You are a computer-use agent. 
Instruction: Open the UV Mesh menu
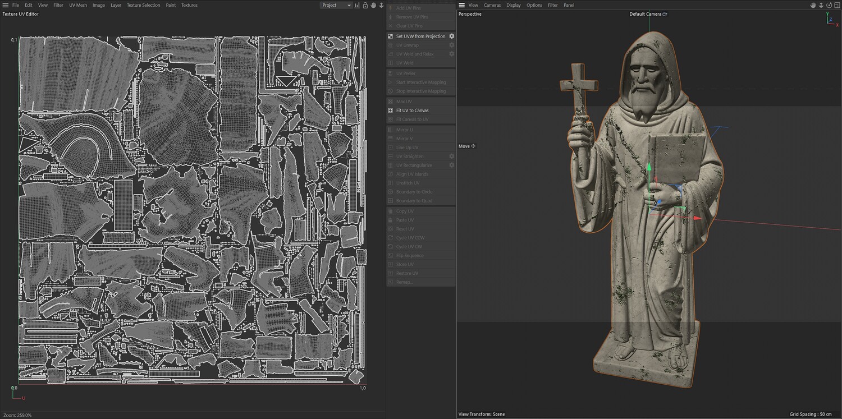78,5
